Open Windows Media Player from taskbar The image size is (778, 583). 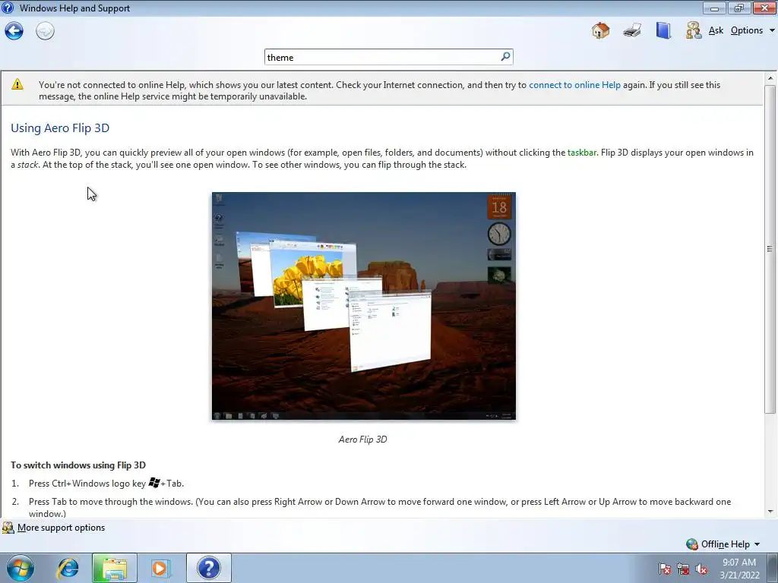(x=160, y=568)
